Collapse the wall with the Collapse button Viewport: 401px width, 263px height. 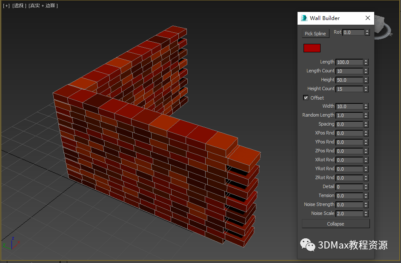[x=335, y=224]
